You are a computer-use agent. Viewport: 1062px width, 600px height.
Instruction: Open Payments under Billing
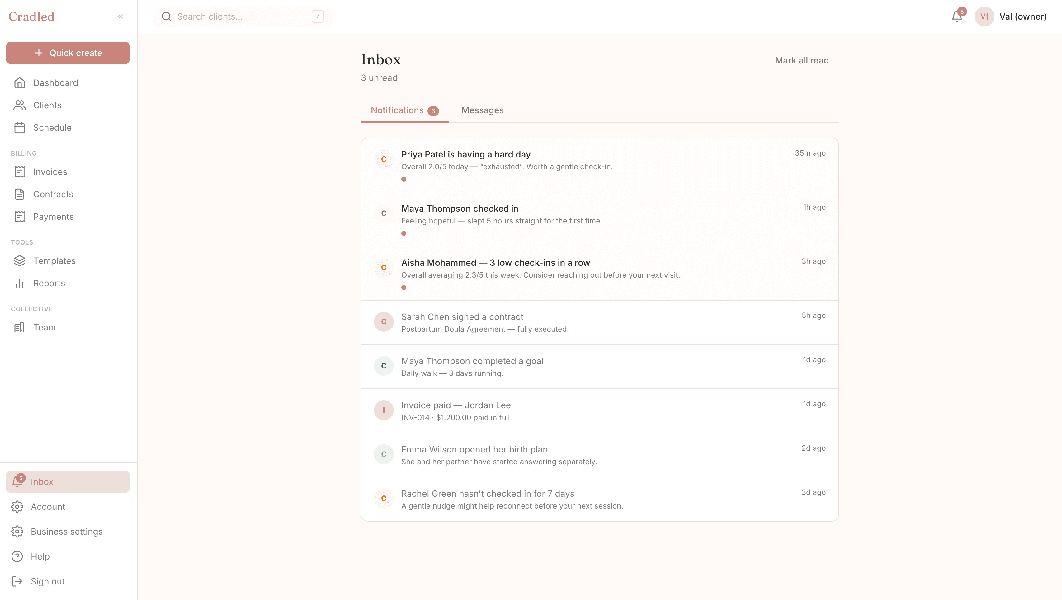(x=68, y=217)
